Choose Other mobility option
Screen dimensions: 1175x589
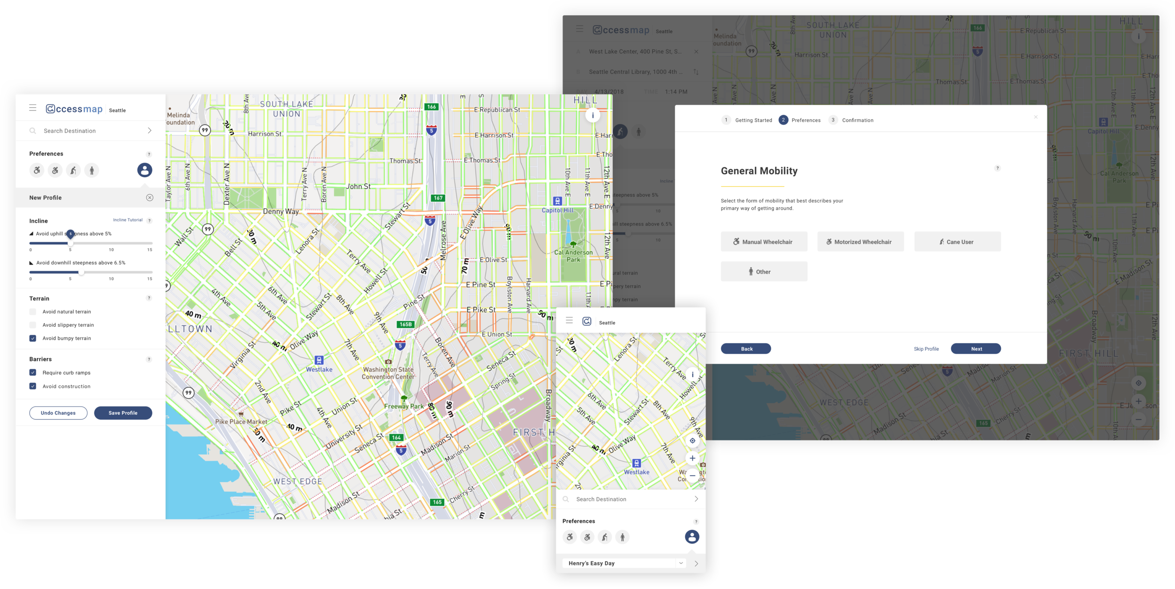pyautogui.click(x=764, y=272)
